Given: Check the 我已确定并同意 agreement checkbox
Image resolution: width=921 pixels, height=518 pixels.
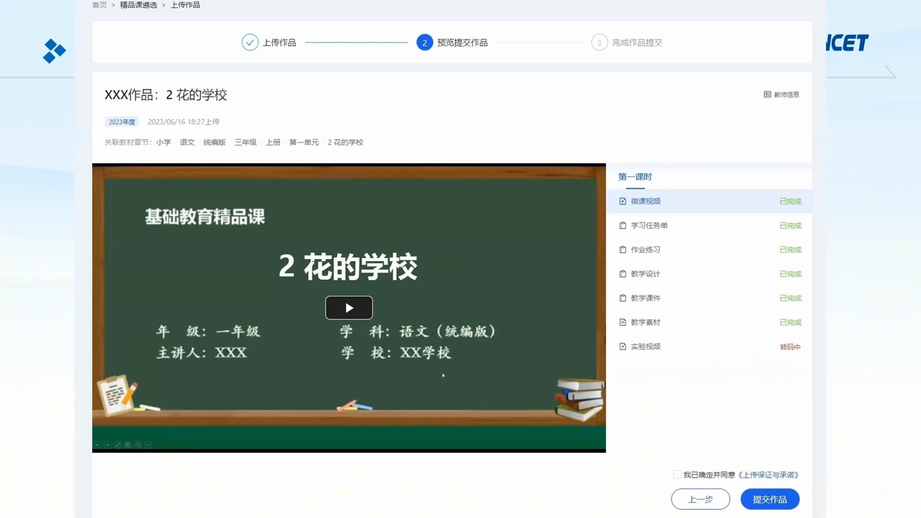Looking at the screenshot, I should point(678,474).
